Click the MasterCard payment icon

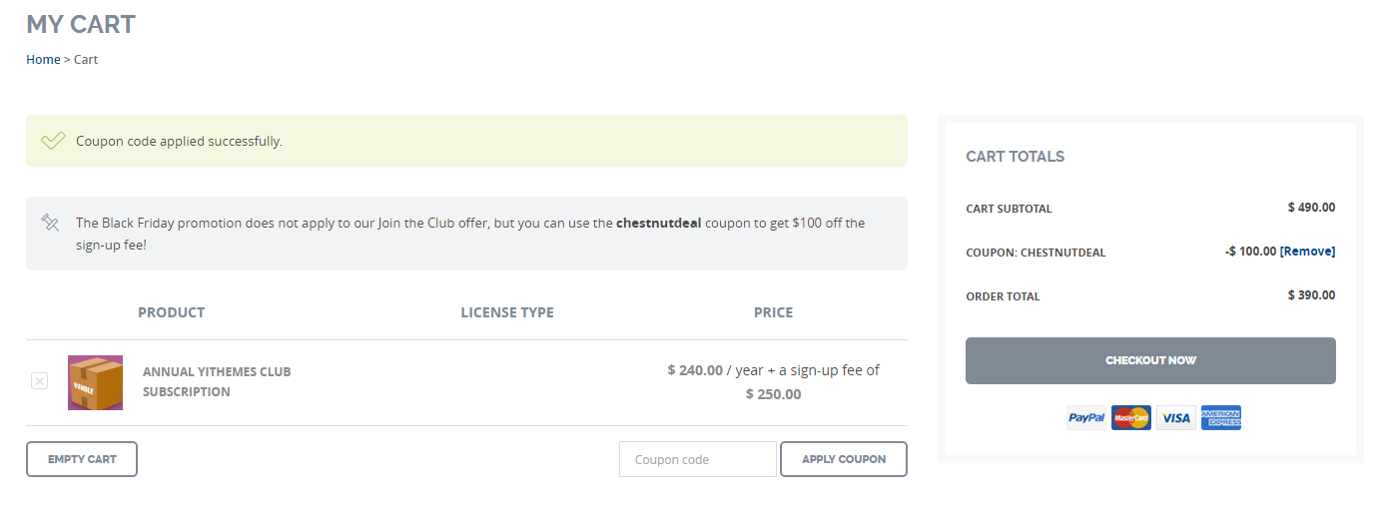(1130, 418)
